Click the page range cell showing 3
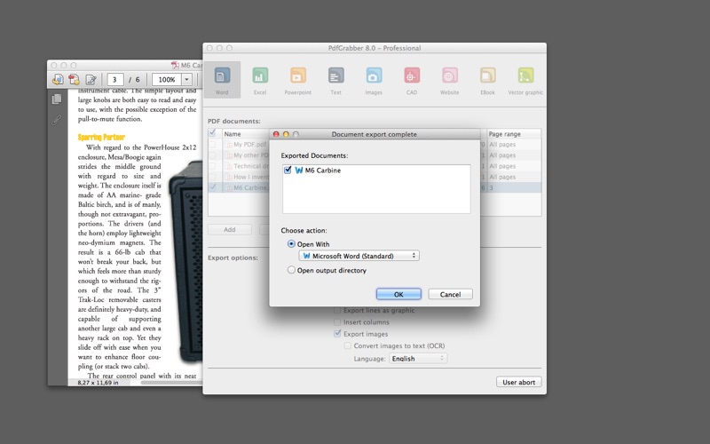 tap(514, 187)
